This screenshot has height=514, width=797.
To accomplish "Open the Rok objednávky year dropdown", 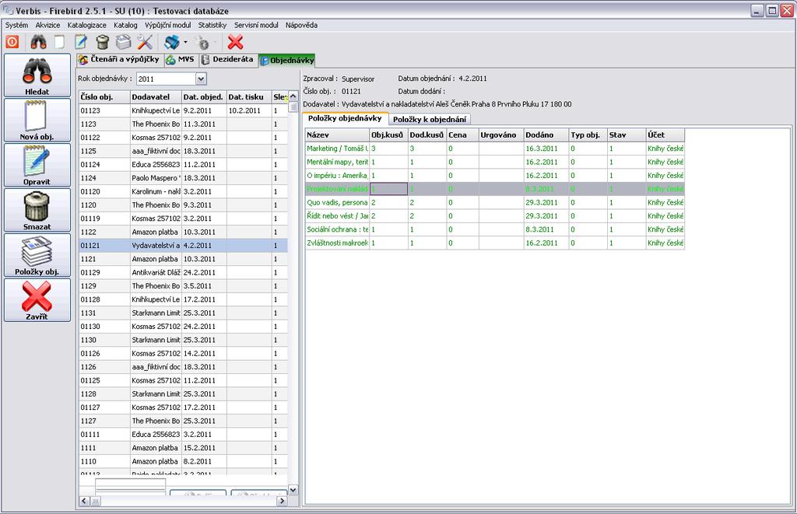I will pos(201,79).
